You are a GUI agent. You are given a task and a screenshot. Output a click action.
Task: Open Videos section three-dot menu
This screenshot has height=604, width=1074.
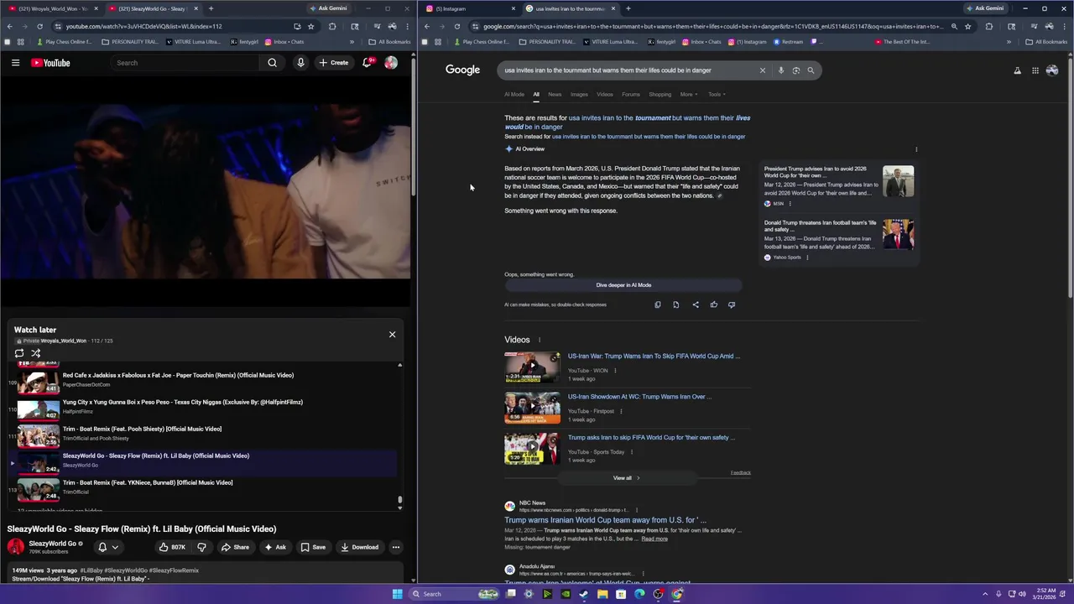point(540,340)
